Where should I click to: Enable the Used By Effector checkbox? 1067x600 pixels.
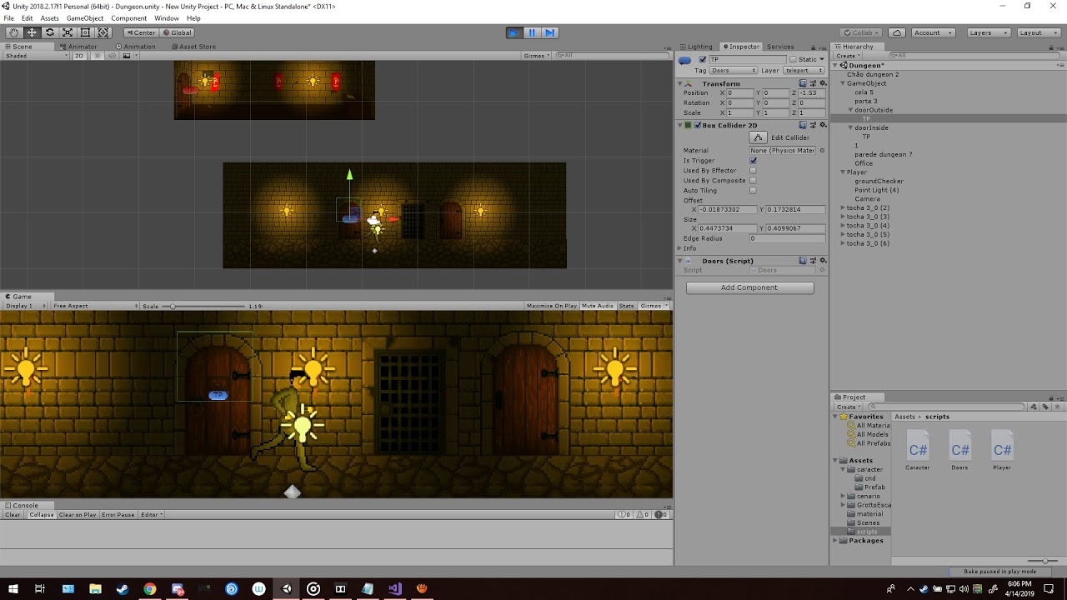tap(753, 171)
